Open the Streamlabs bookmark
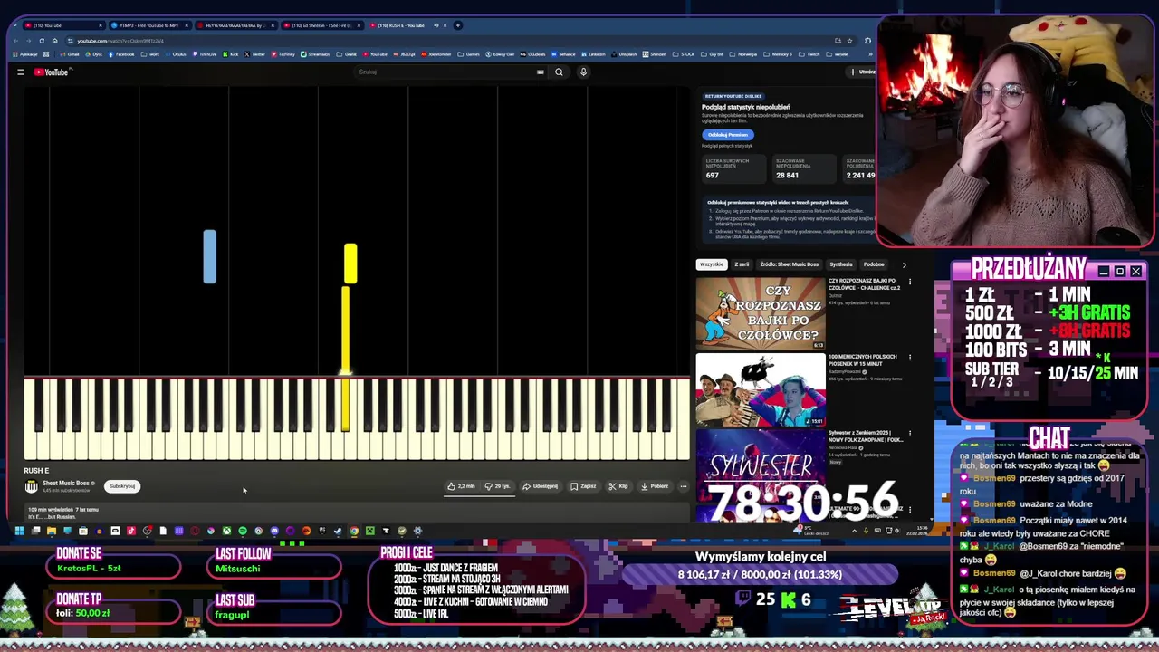Viewport: 1159px width, 652px height. point(315,53)
